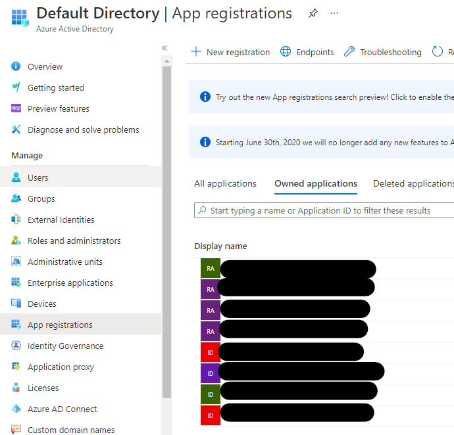Click the Identity Governance icon
The image size is (454, 435).
pos(16,346)
